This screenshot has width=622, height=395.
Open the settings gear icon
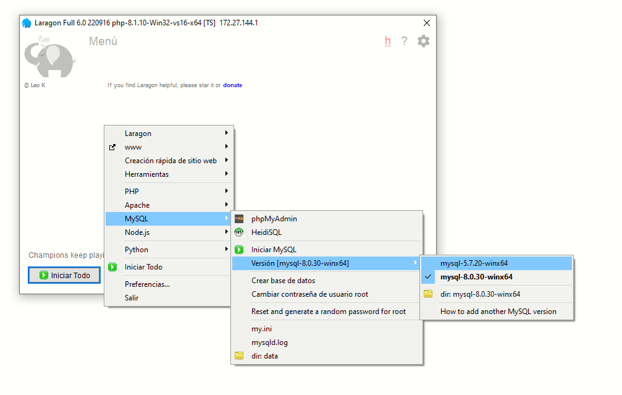click(423, 41)
